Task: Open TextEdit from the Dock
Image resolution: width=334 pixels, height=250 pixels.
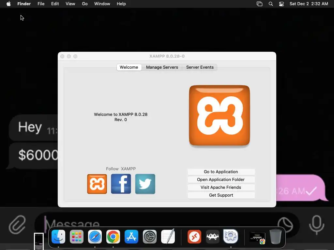Action: click(x=168, y=236)
